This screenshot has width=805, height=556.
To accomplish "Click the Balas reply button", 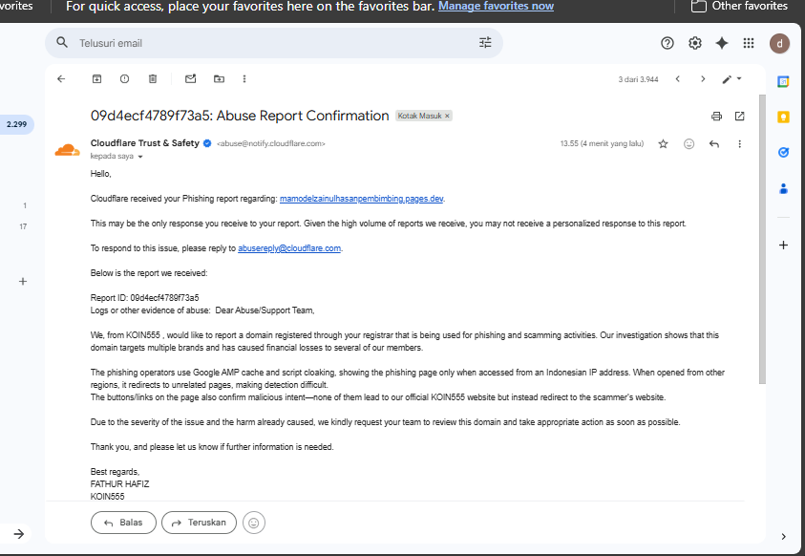I will [123, 523].
